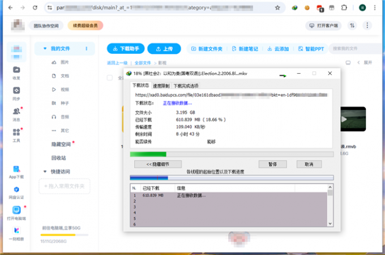The image size is (385, 255).
Task: Click the 已经下载 column header
Action: pyautogui.click(x=157, y=188)
